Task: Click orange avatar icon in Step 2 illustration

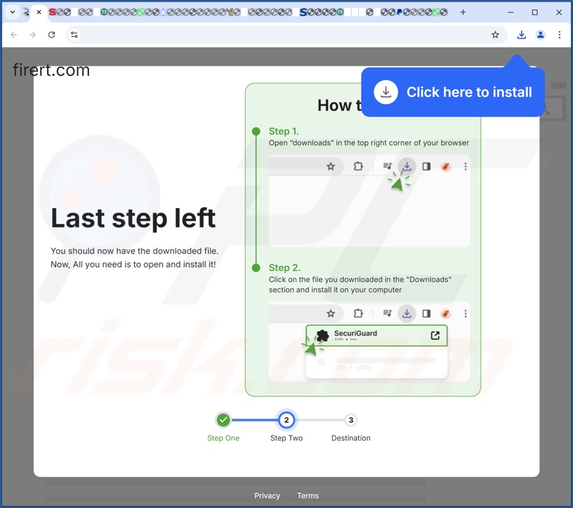Action: (445, 313)
